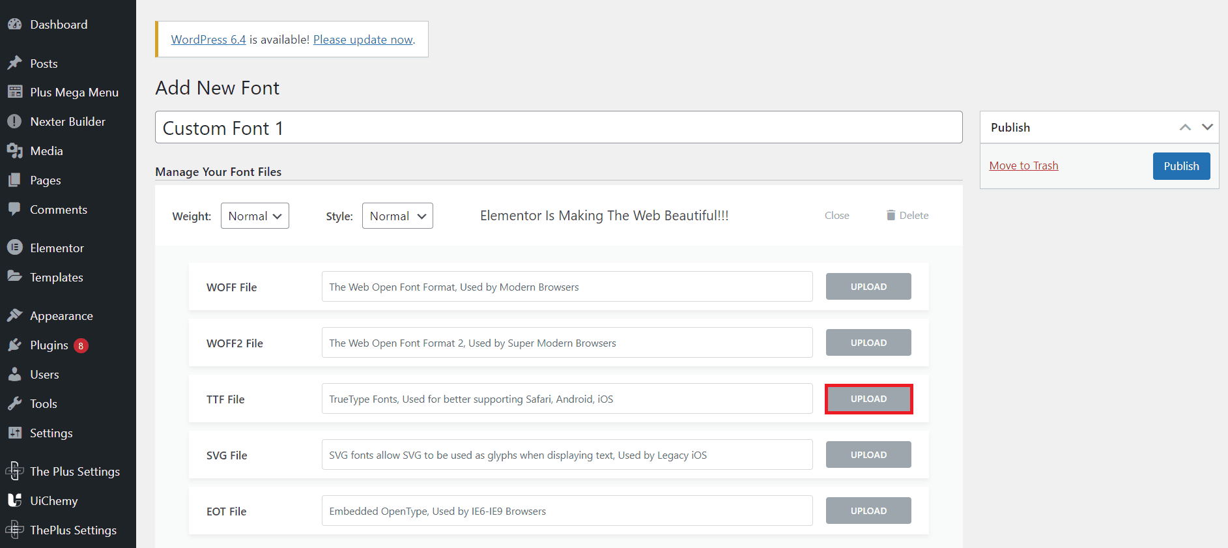
Task: Click the Posts pushpin icon
Action: click(x=14, y=63)
